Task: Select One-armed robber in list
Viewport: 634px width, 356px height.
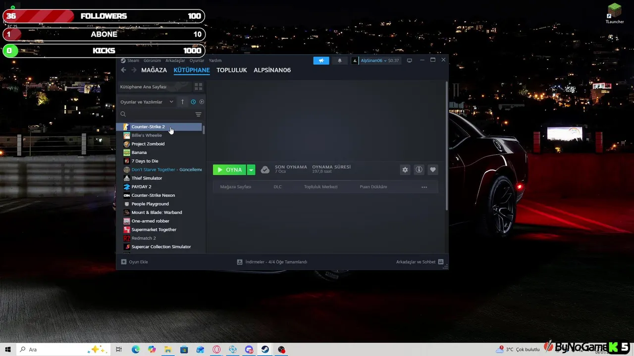Action: 159,221
